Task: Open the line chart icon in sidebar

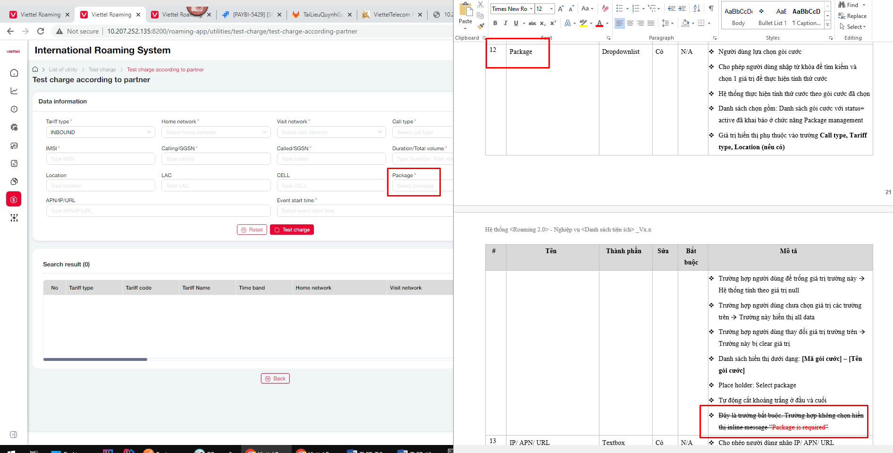Action: pos(14,91)
